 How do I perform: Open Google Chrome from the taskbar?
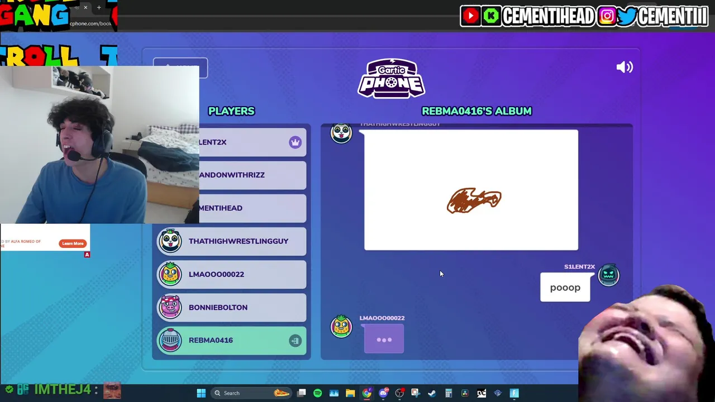(366, 393)
